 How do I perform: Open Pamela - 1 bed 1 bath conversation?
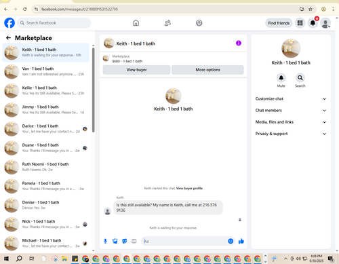pyautogui.click(x=45, y=186)
